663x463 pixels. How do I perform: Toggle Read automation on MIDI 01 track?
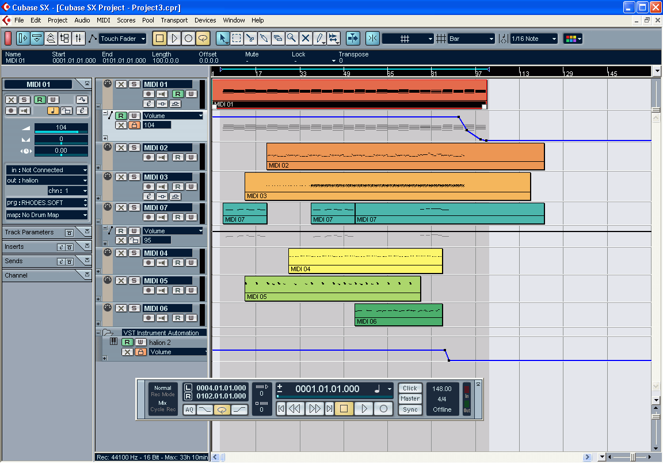pos(178,94)
